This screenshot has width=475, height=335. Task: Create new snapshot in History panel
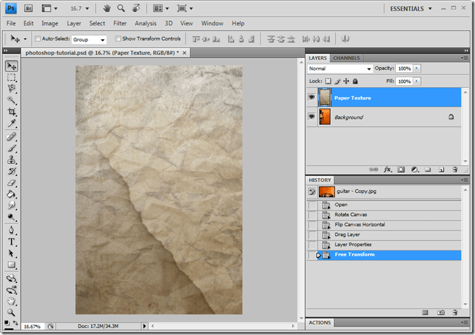(x=440, y=312)
